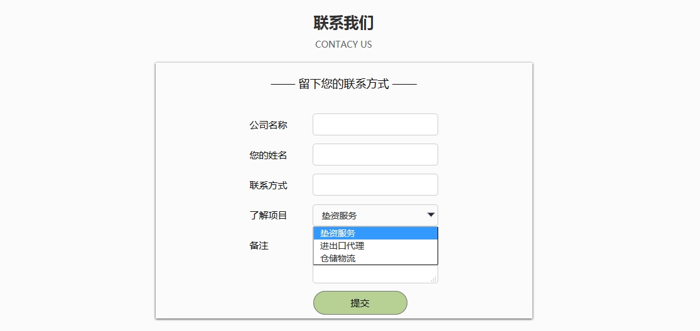Pick 仓储物流 in the dropdown list

point(375,258)
